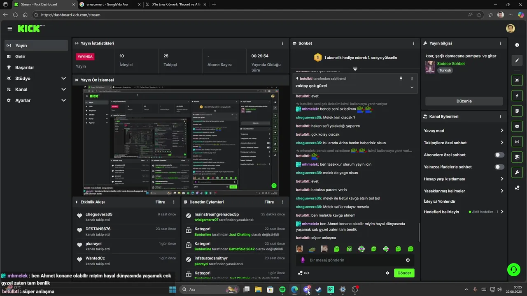Open Filtre in Denetim Eylemleri
527x296 pixels.
tap(269, 202)
